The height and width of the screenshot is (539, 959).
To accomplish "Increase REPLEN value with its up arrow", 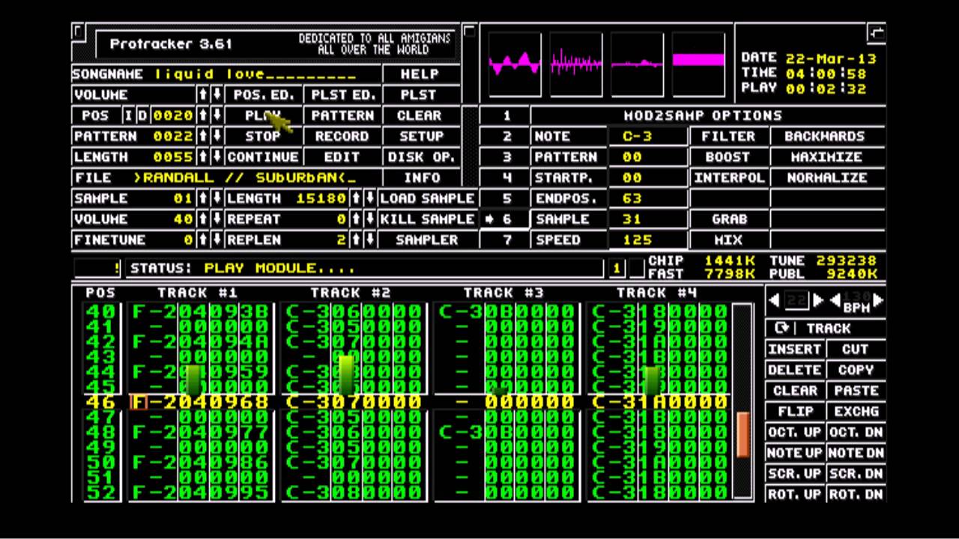I will coord(356,240).
